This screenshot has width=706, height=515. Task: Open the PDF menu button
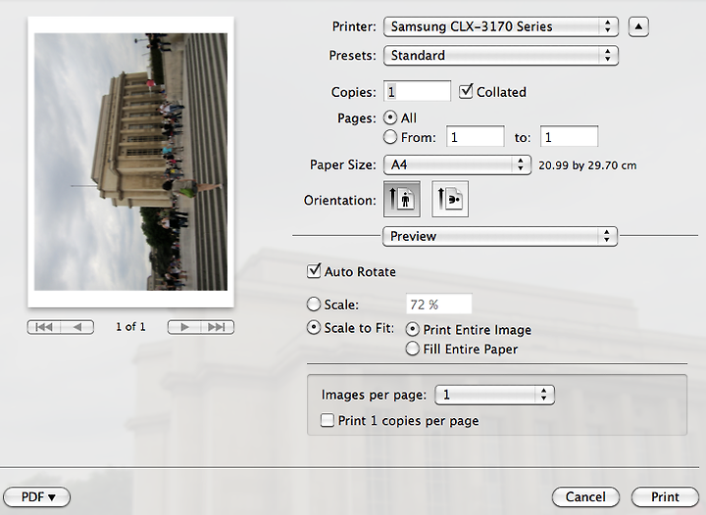pyautogui.click(x=37, y=497)
